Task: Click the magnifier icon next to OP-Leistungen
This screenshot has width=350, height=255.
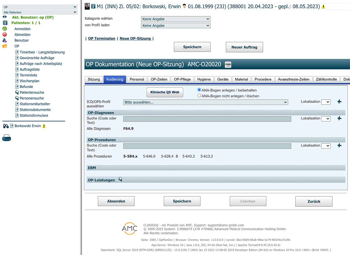Action: [x=120, y=179]
